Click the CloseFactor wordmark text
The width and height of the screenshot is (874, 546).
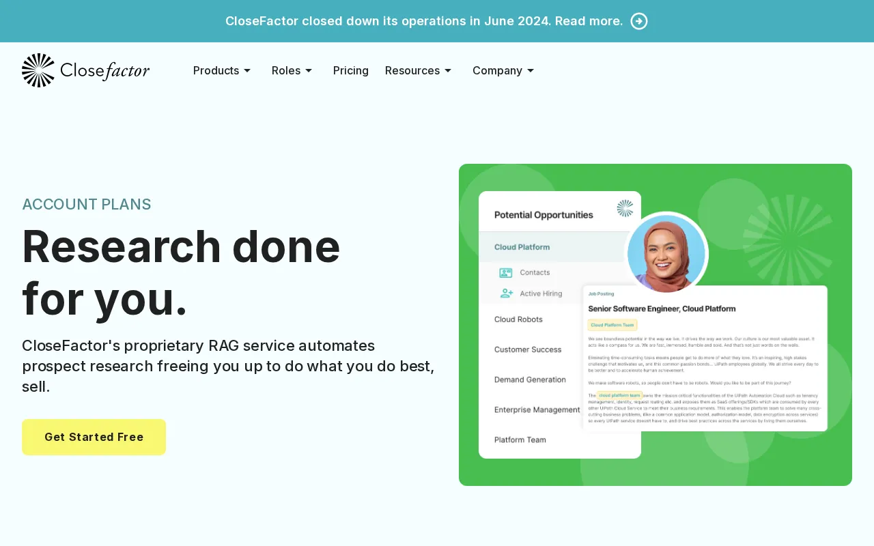[105, 70]
